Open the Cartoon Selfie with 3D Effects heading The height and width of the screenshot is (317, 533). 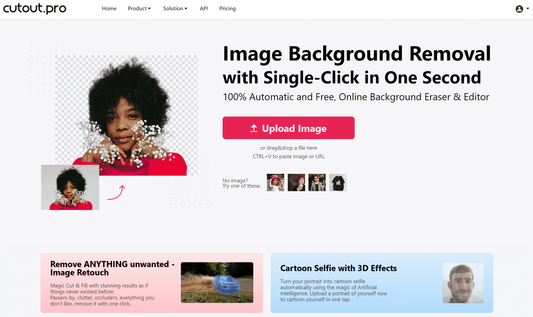(x=339, y=268)
